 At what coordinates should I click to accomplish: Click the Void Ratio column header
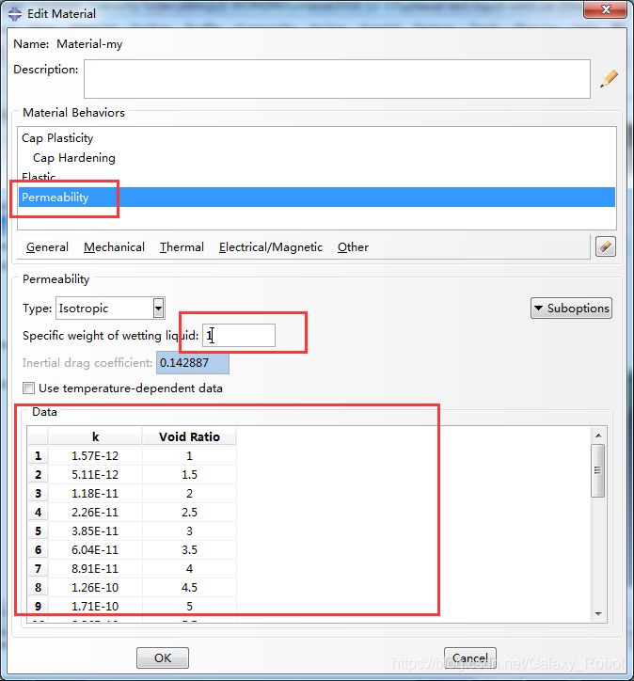[189, 436]
